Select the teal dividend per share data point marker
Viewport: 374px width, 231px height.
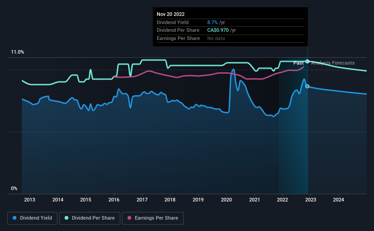tap(307, 61)
